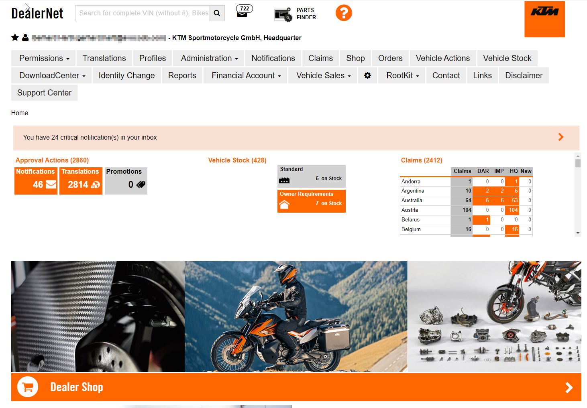Open the Reports menu item
587x408 pixels.
182,75
